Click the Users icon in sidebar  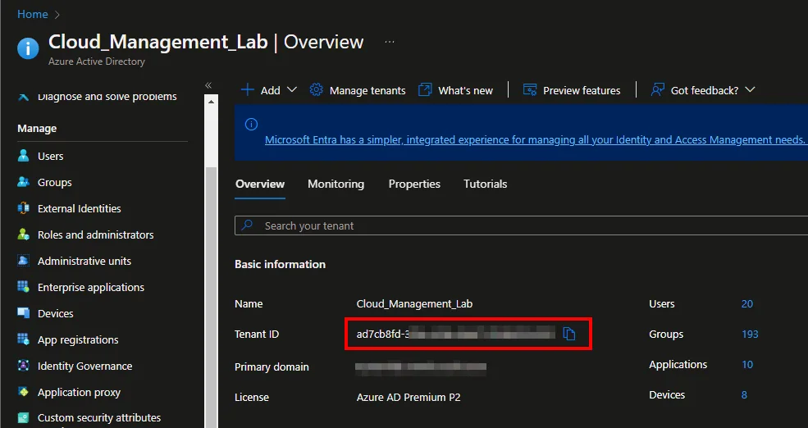23,156
